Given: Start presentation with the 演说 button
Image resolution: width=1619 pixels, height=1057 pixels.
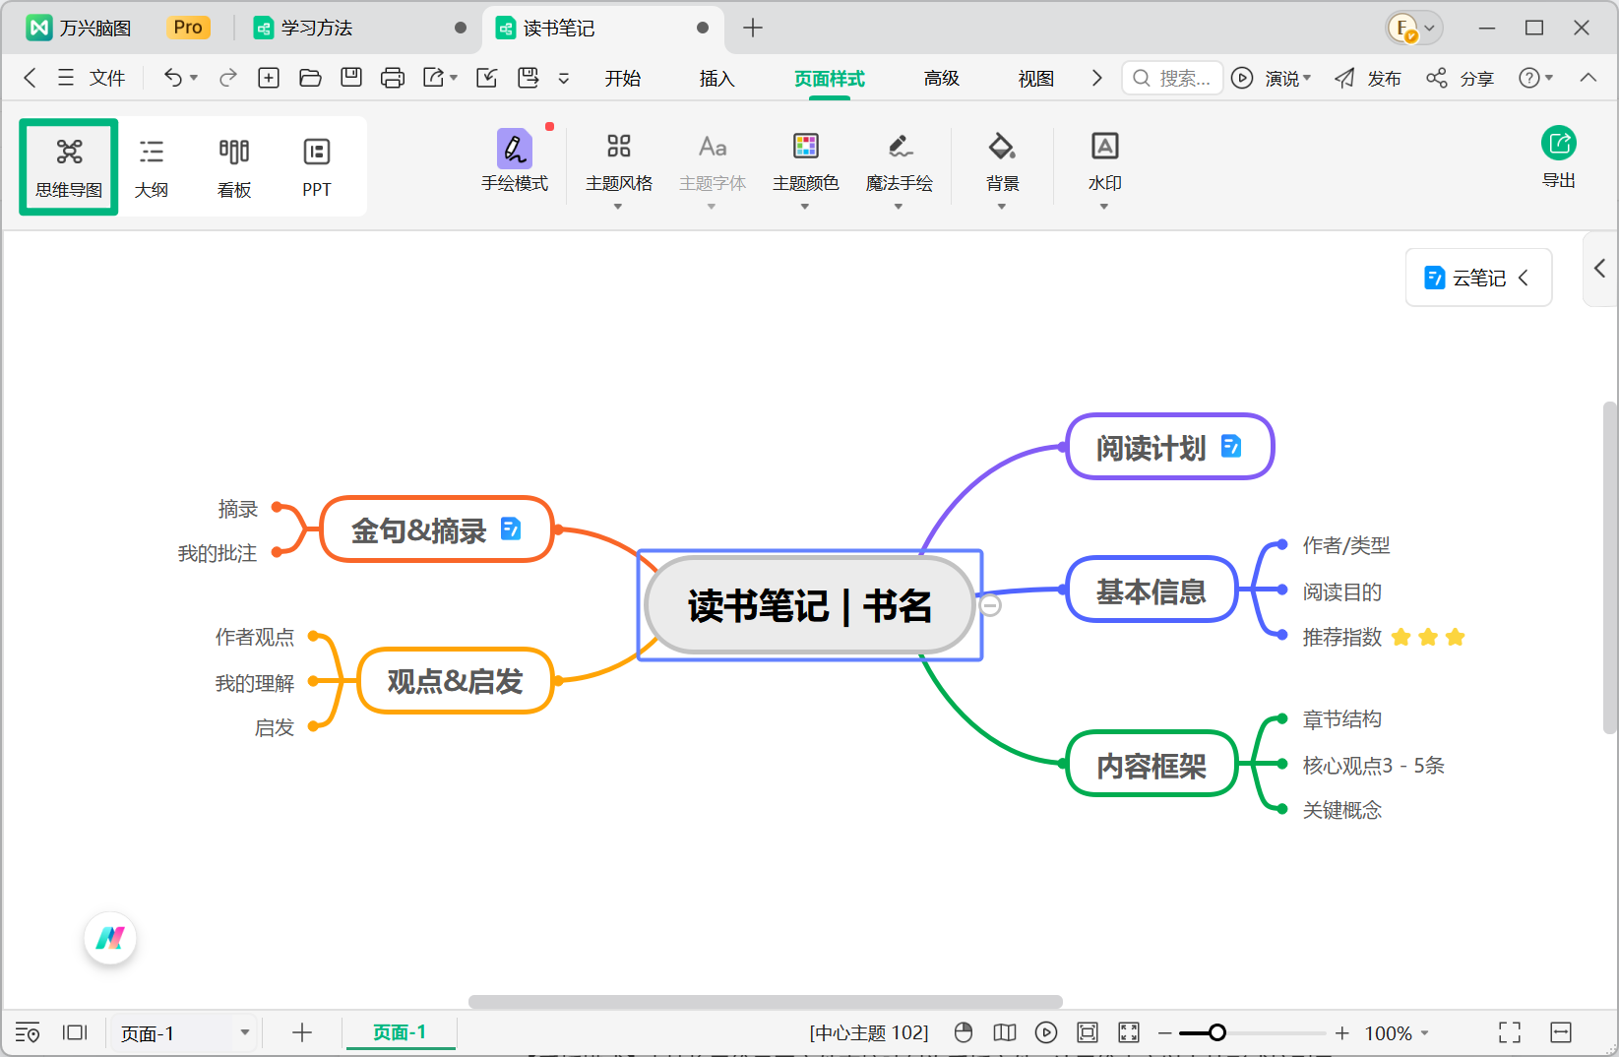Looking at the screenshot, I should pos(1272,78).
